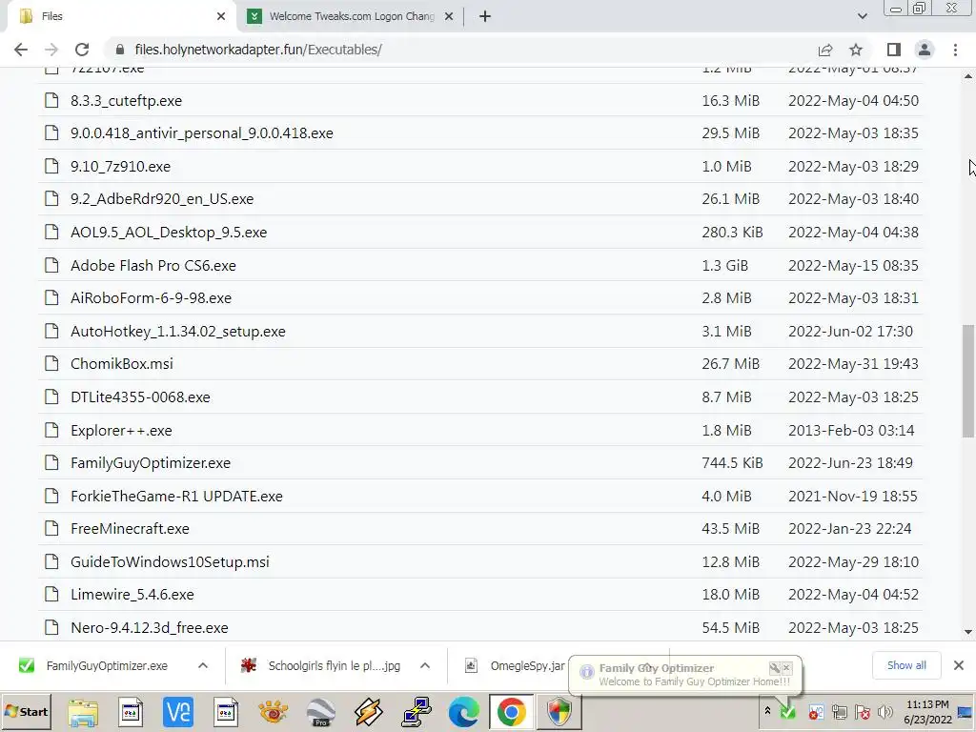976x732 pixels.
Task: Expand options for the Schoolgirls jpg download
Action: 425,666
